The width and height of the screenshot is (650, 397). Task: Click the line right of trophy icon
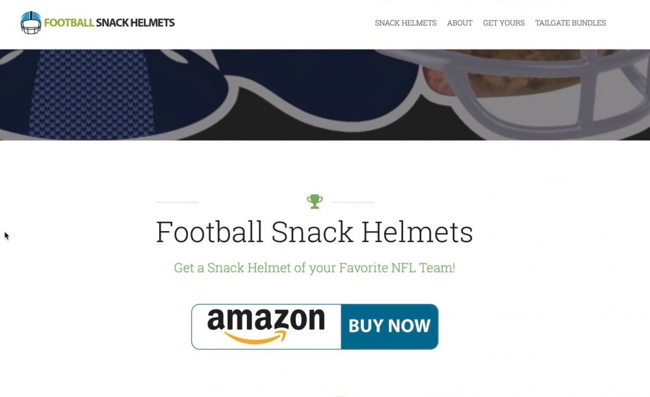[x=353, y=202]
